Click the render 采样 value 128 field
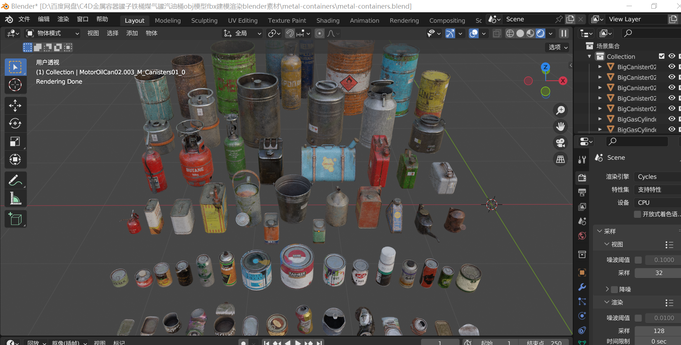This screenshot has width=681, height=345. coord(658,331)
